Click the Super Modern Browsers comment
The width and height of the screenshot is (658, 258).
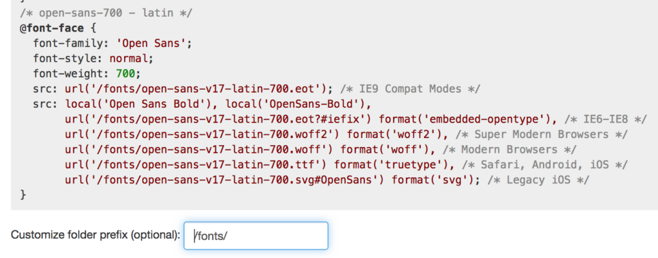[x=537, y=133]
